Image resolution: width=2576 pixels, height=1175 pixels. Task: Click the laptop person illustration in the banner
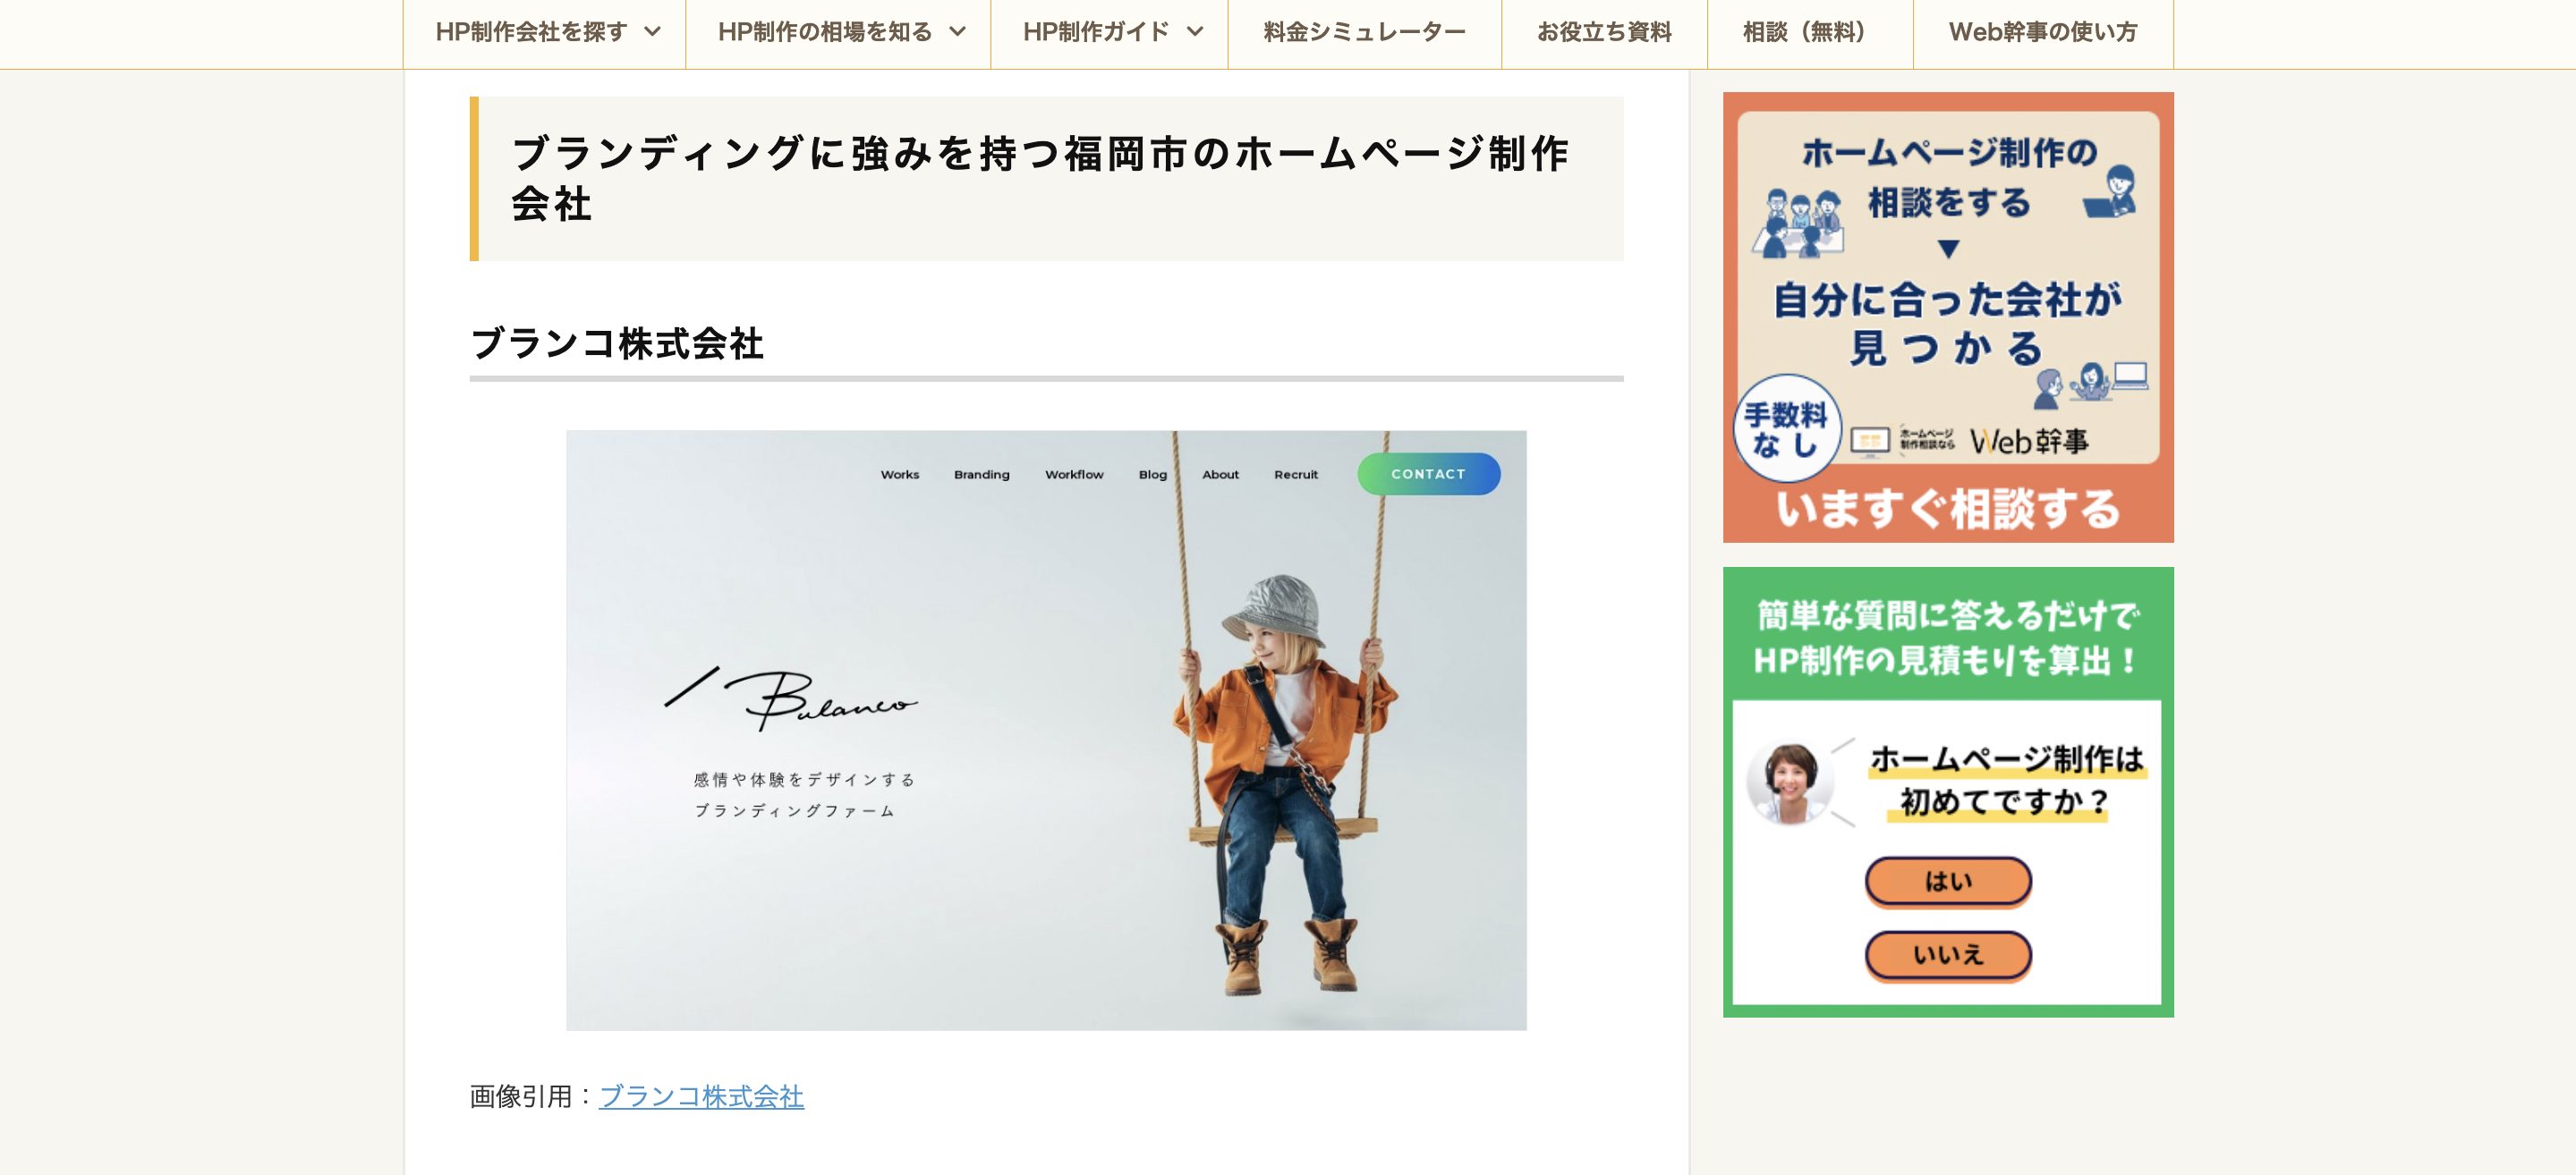pos(2111,192)
